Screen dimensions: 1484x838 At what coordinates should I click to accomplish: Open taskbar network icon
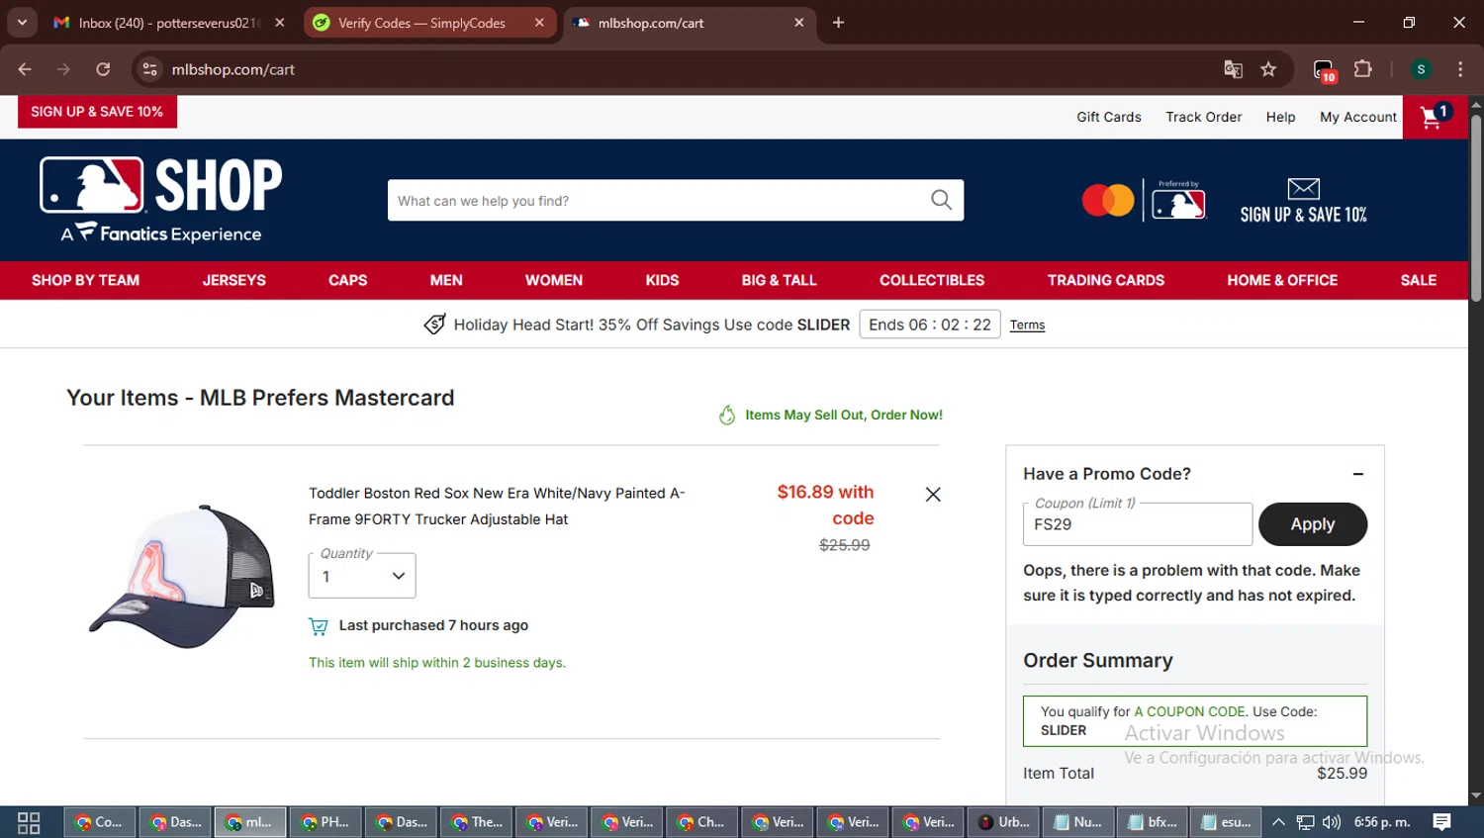coord(1305,822)
